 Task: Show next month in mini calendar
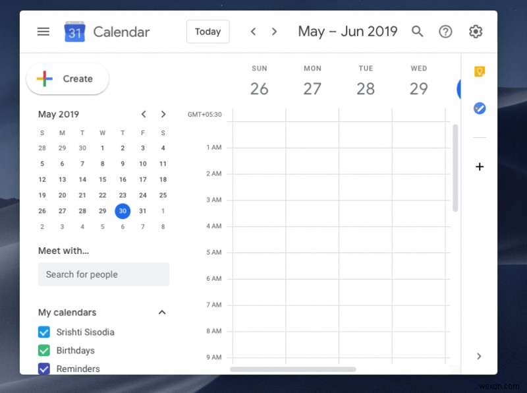[x=163, y=114]
